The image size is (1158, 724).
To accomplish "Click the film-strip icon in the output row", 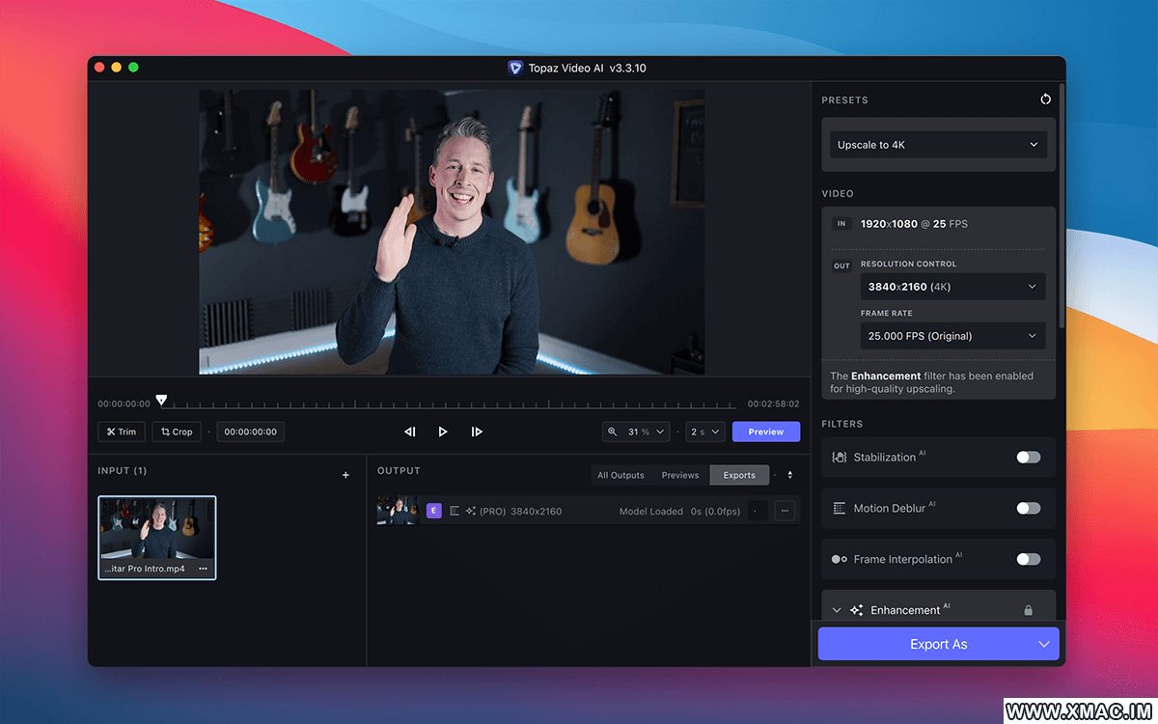I will tap(455, 511).
